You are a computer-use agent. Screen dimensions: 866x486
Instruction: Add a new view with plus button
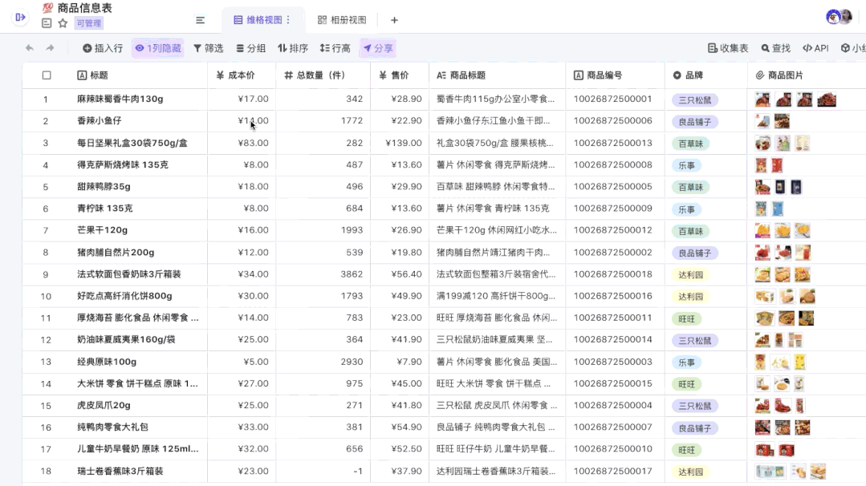[x=394, y=20]
